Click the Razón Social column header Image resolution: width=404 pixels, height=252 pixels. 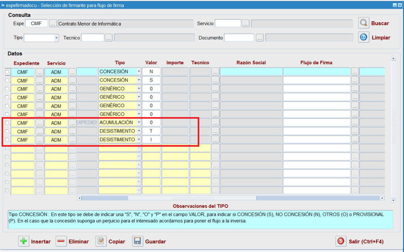[x=251, y=63]
